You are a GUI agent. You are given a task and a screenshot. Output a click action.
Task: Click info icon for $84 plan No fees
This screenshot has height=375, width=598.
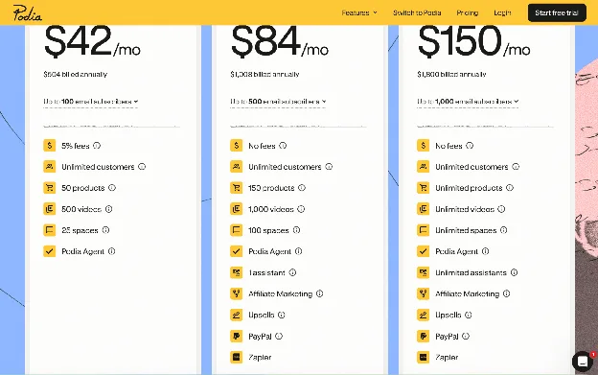283,146
